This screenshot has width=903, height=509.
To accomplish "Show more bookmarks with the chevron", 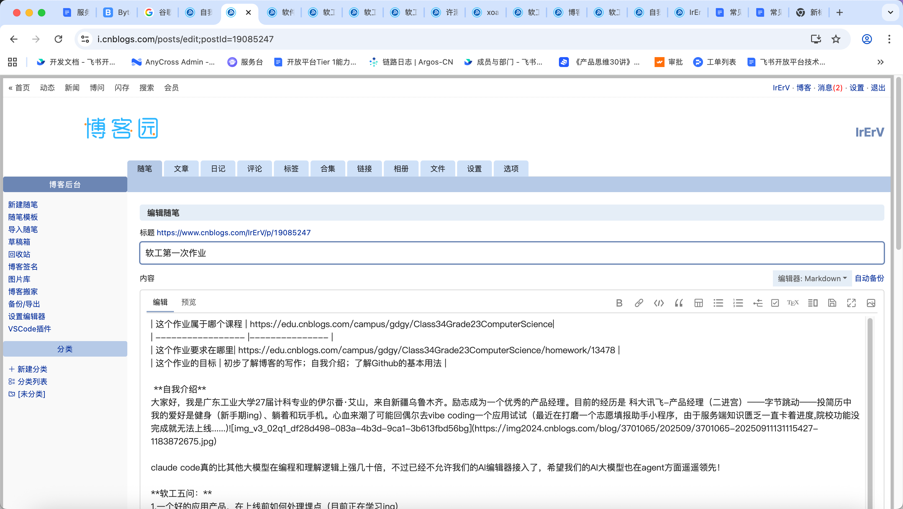I will click(880, 62).
